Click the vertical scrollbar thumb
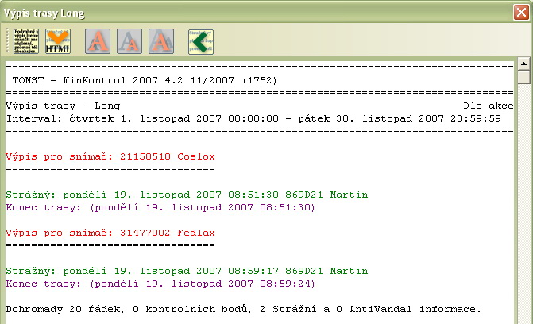Screen dimensions: 533x324 click(524, 78)
